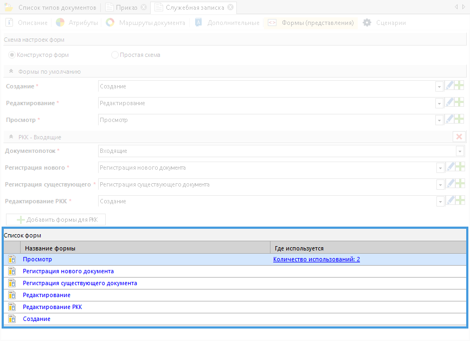Screen dimensions: 470x341
Task: Collapse the РКК - Входящие section
Action: (11, 137)
